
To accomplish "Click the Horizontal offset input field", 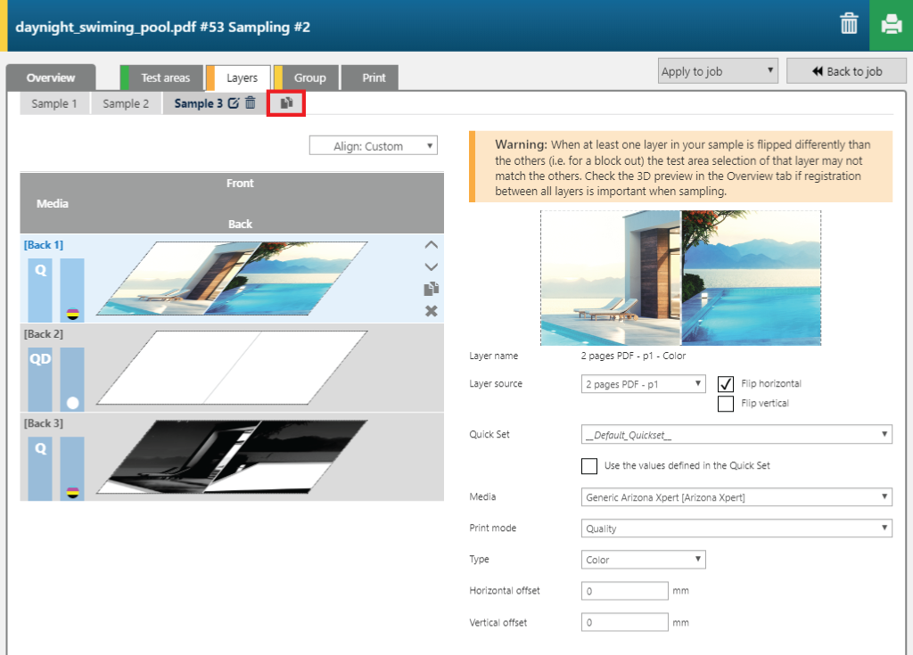I will [625, 591].
